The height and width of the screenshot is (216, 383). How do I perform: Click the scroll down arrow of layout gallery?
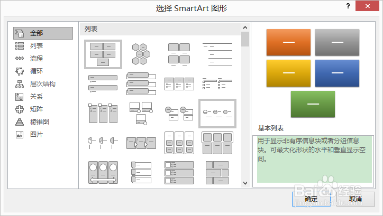(x=245, y=183)
